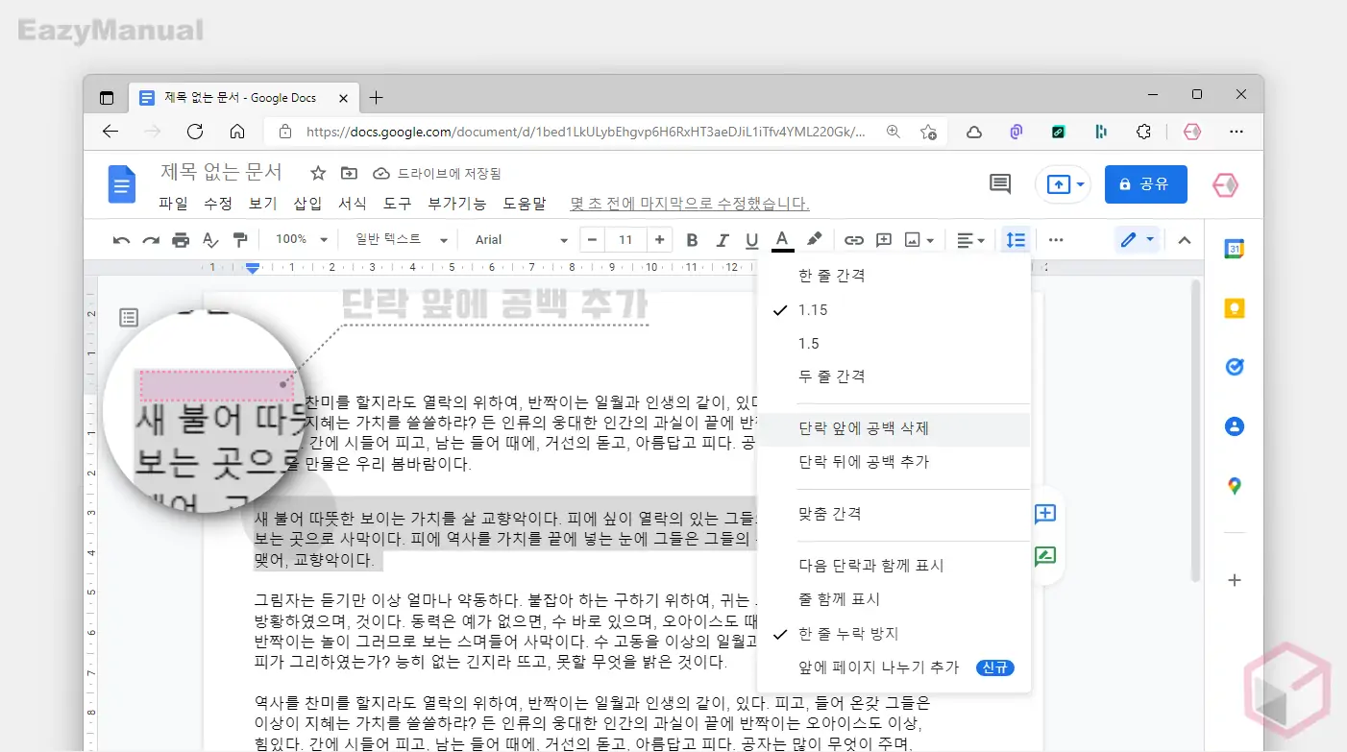This screenshot has width=1347, height=752.
Task: Open Google Keep side panel icon
Action: (x=1235, y=308)
